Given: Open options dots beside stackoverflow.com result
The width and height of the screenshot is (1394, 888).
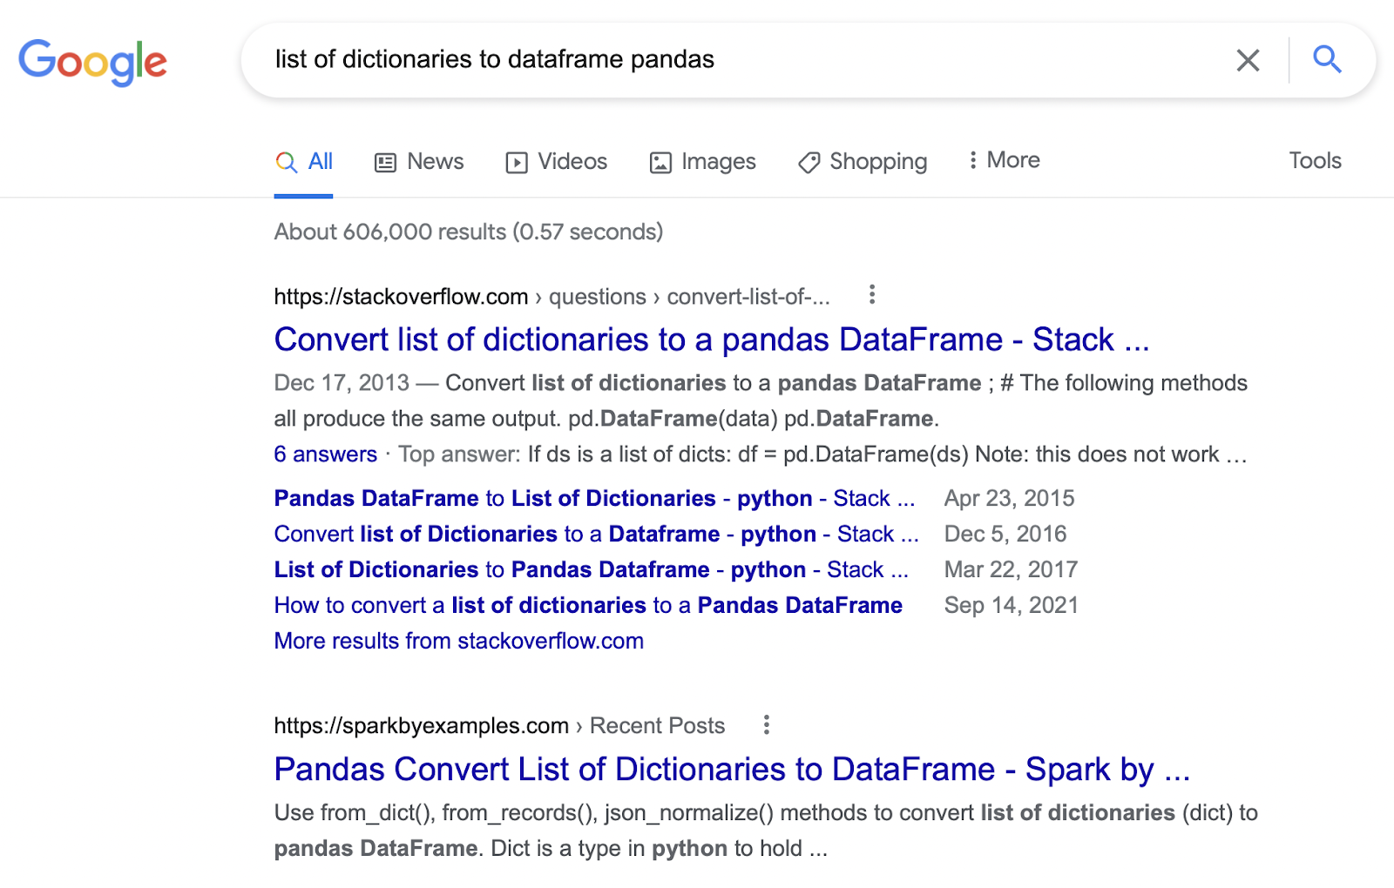Looking at the screenshot, I should (x=871, y=294).
